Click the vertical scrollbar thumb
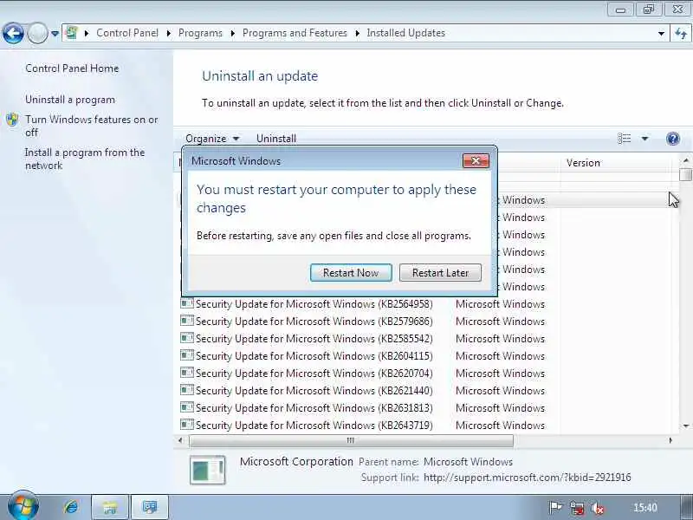The image size is (693, 520). click(x=685, y=174)
